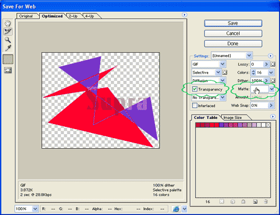The width and height of the screenshot is (280, 215).
Task: Select the Zoom magnifier tool
Action: click(8, 40)
